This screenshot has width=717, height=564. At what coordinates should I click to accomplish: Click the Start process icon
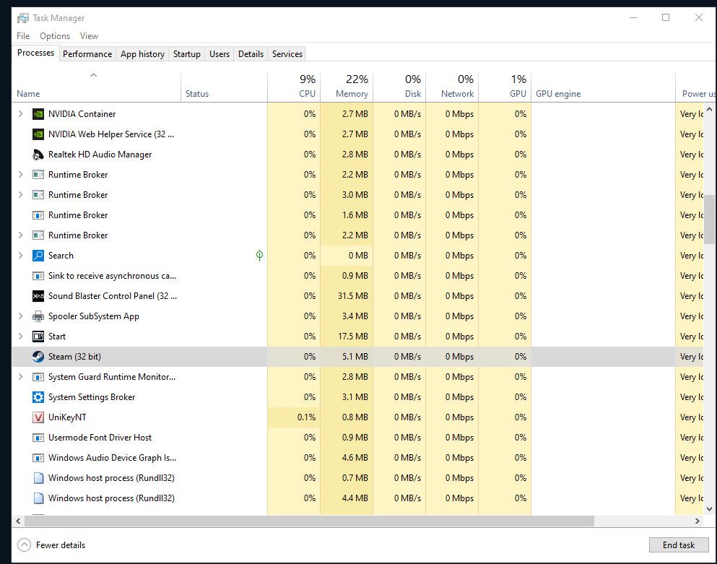38,336
